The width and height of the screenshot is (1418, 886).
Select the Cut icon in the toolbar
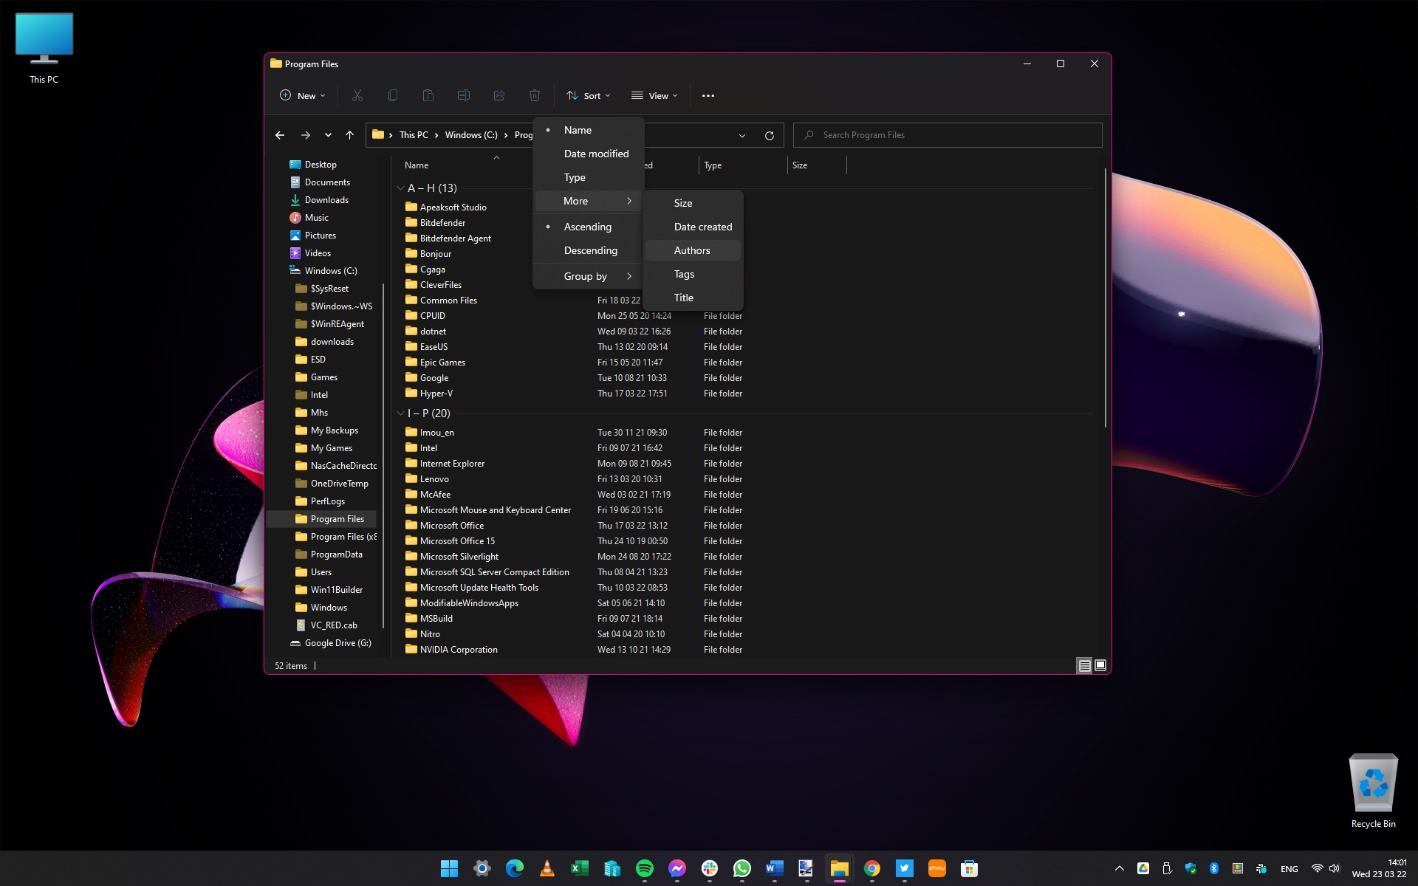click(357, 95)
